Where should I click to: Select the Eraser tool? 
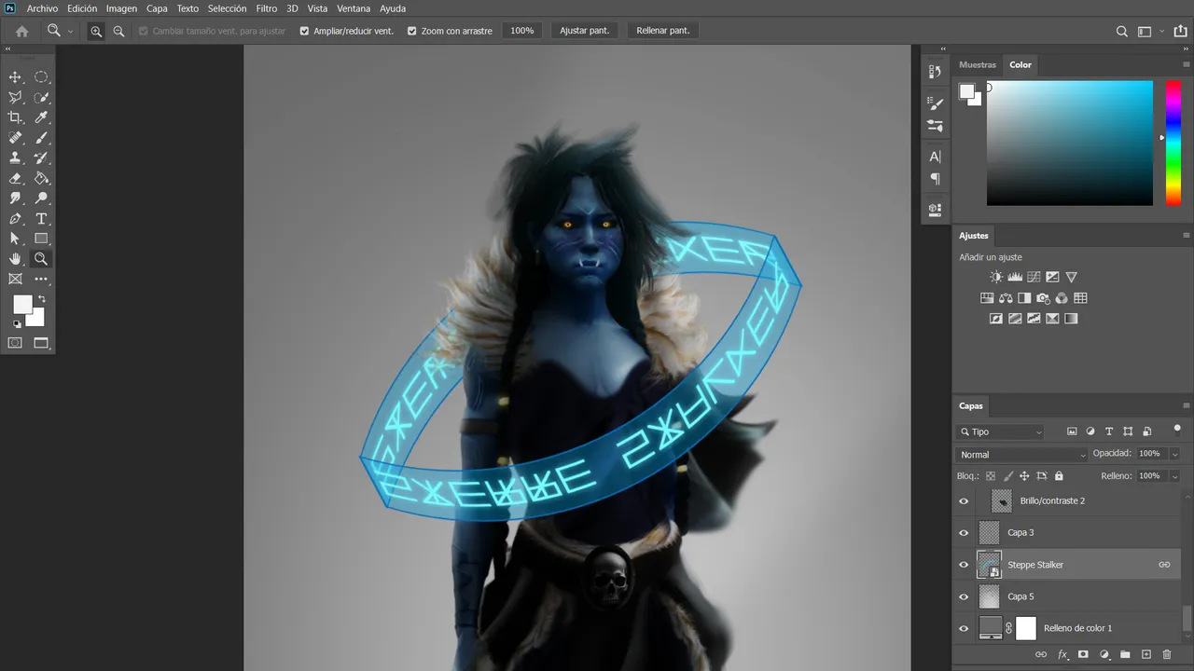tap(15, 178)
